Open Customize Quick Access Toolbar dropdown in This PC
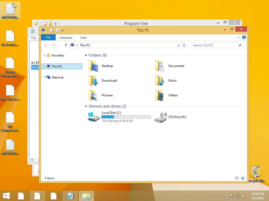The width and height of the screenshot is (269, 201). click(x=63, y=31)
